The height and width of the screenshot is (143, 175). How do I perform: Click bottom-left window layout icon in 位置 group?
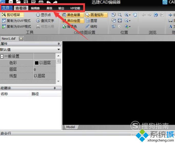(x=114, y=26)
